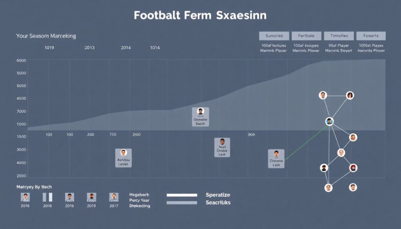Select the leftmost 2018 player thumbnail
This screenshot has width=401, height=229.
pyautogui.click(x=25, y=197)
